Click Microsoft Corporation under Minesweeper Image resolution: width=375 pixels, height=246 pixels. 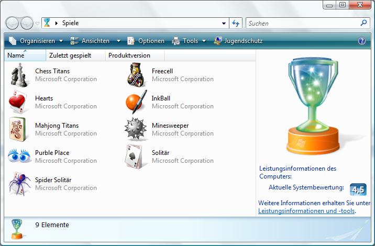click(x=182, y=133)
